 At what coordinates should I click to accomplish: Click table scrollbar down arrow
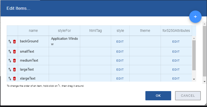pyautogui.click(x=194, y=79)
